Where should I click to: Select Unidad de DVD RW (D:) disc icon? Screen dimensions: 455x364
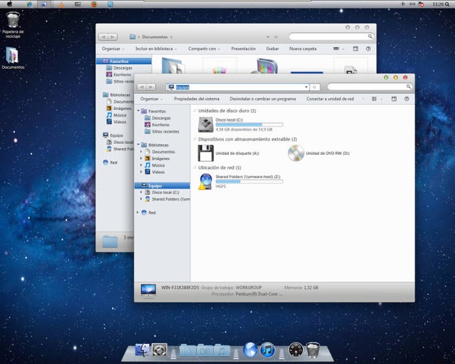coord(296,153)
